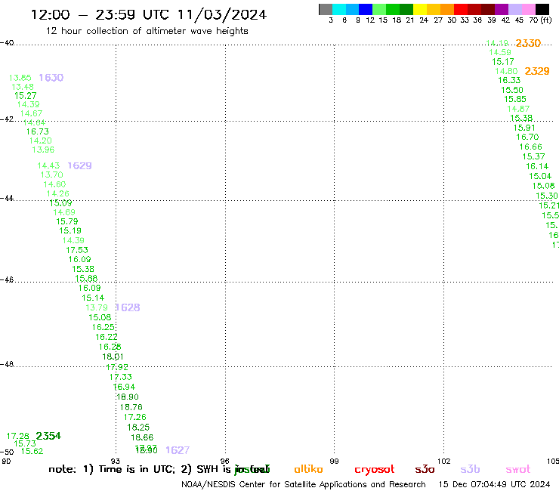Click the yellow swatch in the wave height scale

[420, 10]
